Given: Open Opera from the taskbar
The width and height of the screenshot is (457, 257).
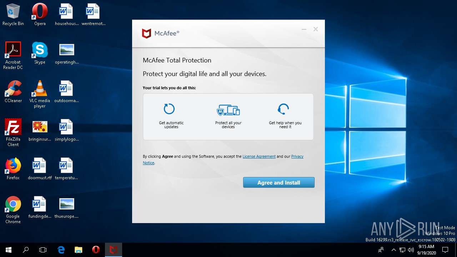Looking at the screenshot, I should tap(96, 250).
